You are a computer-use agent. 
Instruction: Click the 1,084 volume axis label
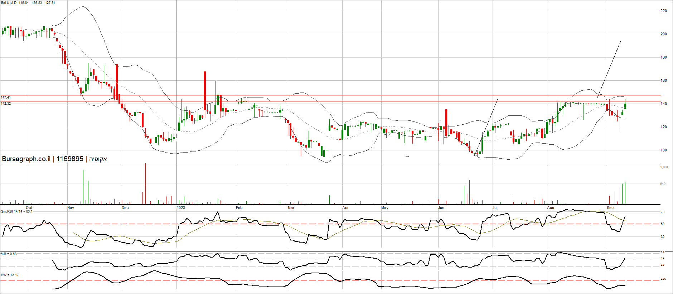pyautogui.click(x=664, y=167)
